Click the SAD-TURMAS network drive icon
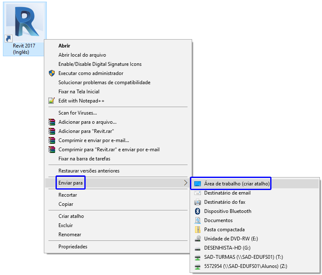Screen dimensions: 322x275 pos(198,257)
